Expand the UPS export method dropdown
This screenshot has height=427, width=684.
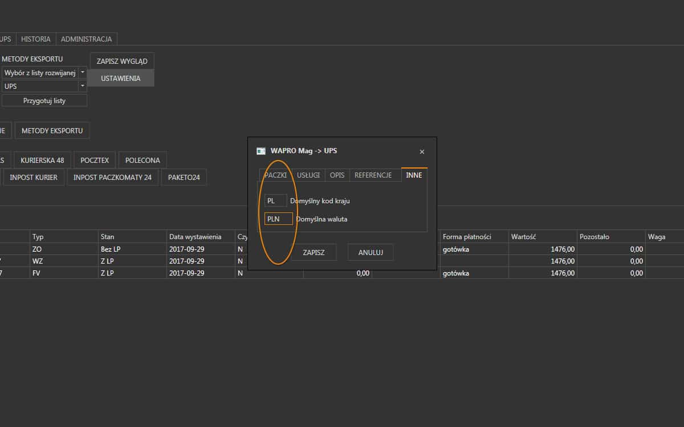point(83,86)
